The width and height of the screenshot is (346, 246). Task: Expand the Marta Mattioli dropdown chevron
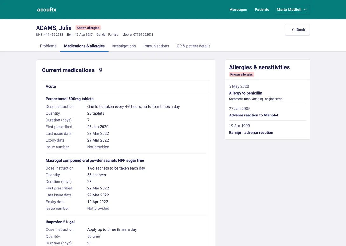point(305,10)
